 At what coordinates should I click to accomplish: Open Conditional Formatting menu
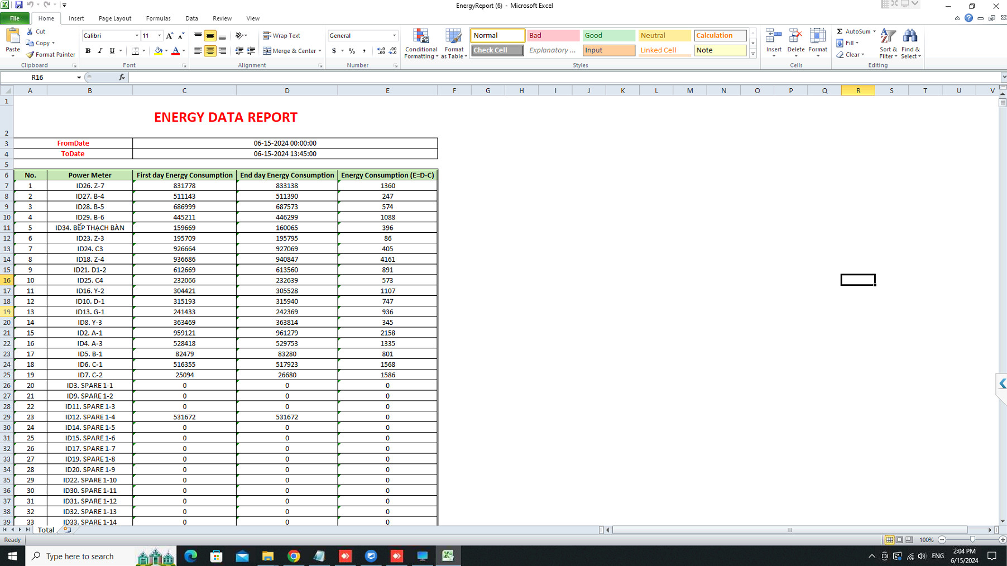[421, 44]
